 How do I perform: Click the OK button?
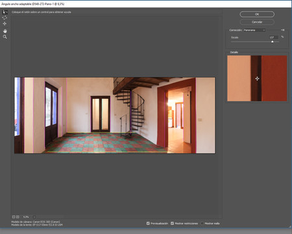(257, 14)
